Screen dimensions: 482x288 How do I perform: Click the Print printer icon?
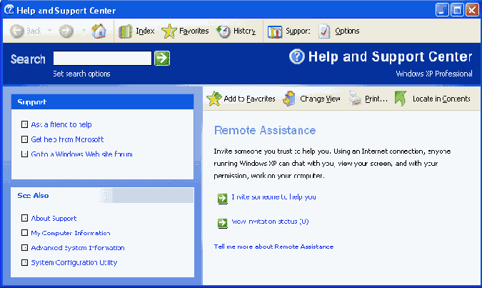355,99
